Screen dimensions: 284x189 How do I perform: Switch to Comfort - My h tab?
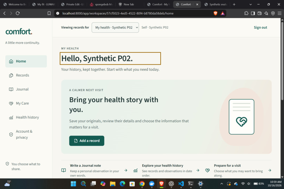tap(159, 4)
